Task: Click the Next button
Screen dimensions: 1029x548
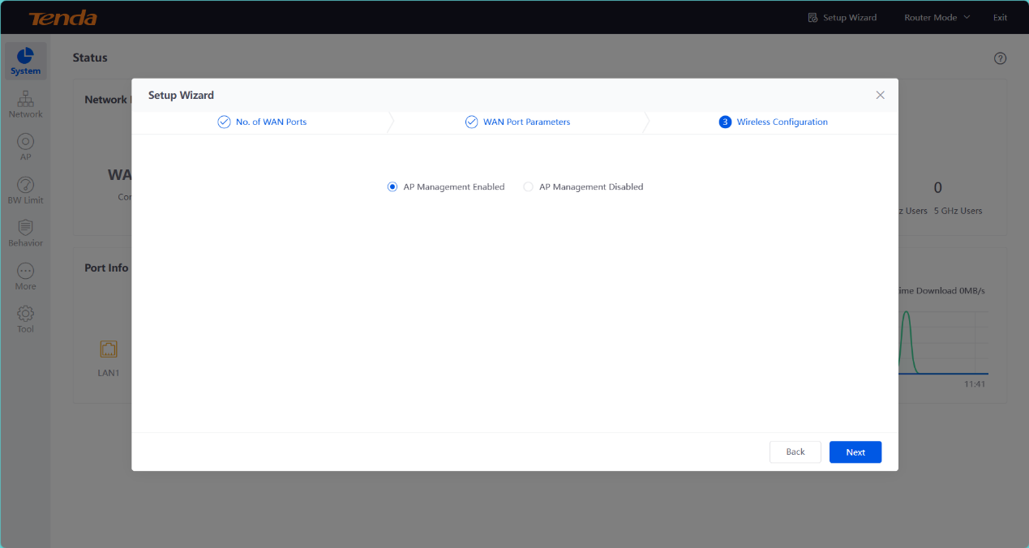Action: 855,452
